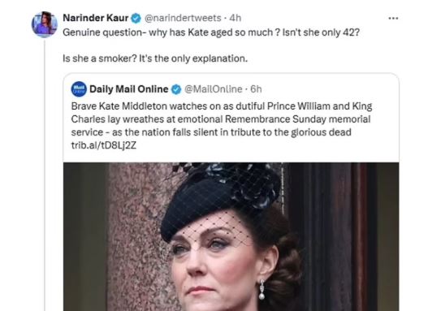Click the verified badge beside Narinder Kaur
Viewport: 428px width, 311px height.
tap(136, 19)
